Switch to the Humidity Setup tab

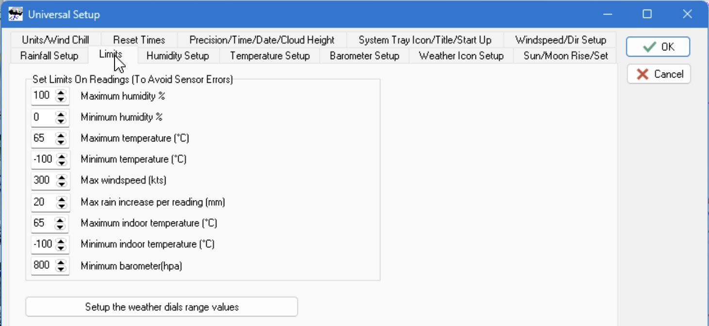click(x=178, y=56)
